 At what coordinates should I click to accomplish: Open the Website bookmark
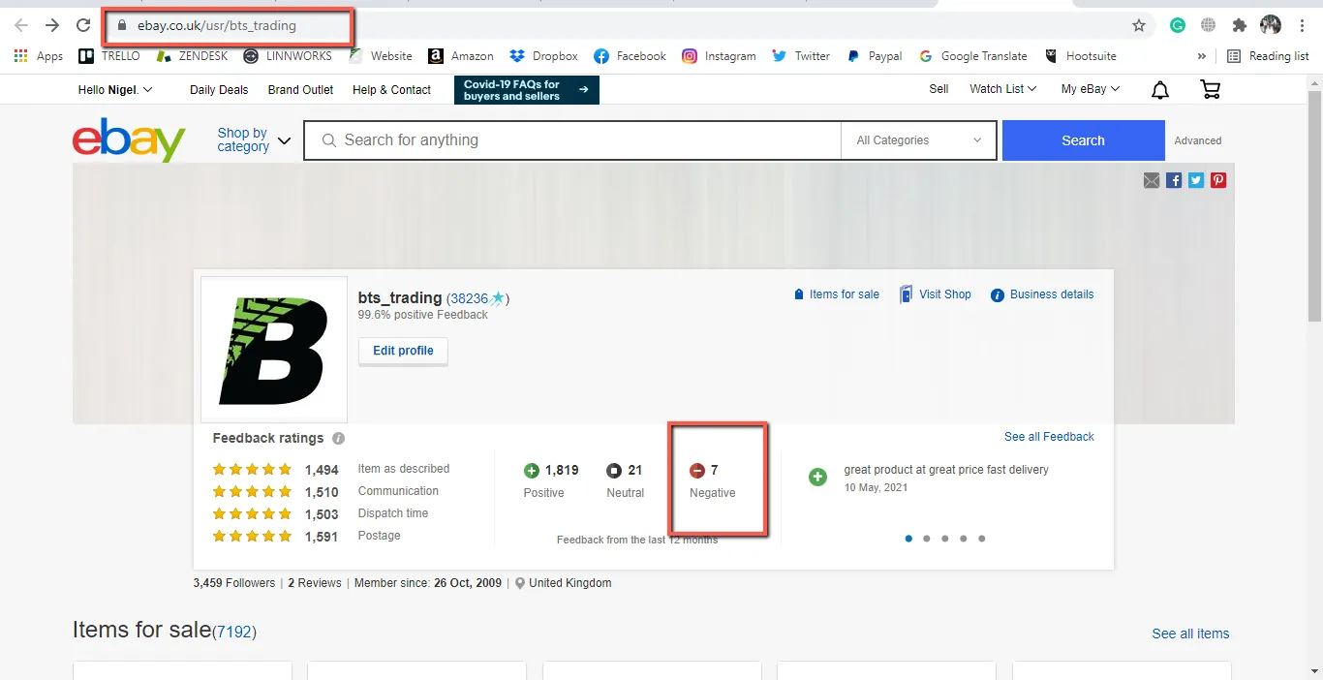(381, 56)
